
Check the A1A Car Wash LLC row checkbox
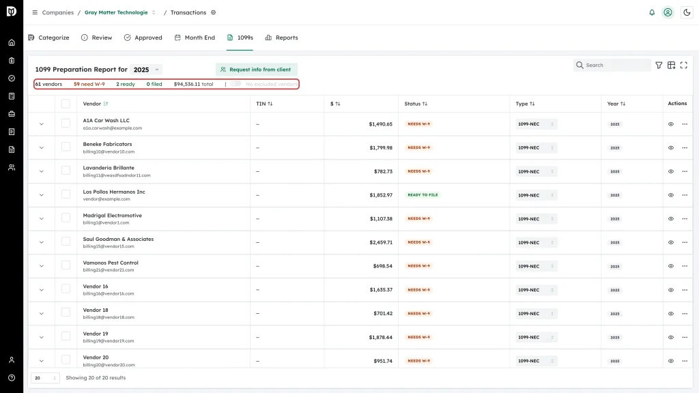(x=66, y=123)
